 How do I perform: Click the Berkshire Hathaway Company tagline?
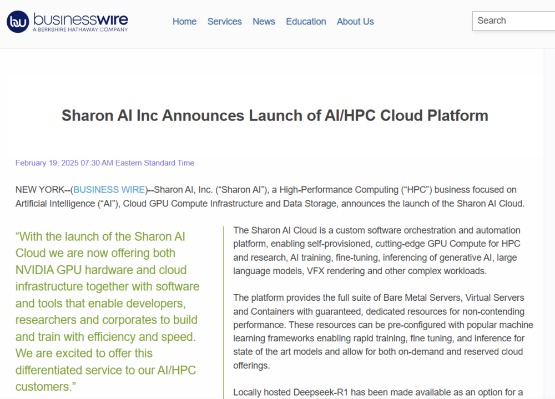(80, 29)
